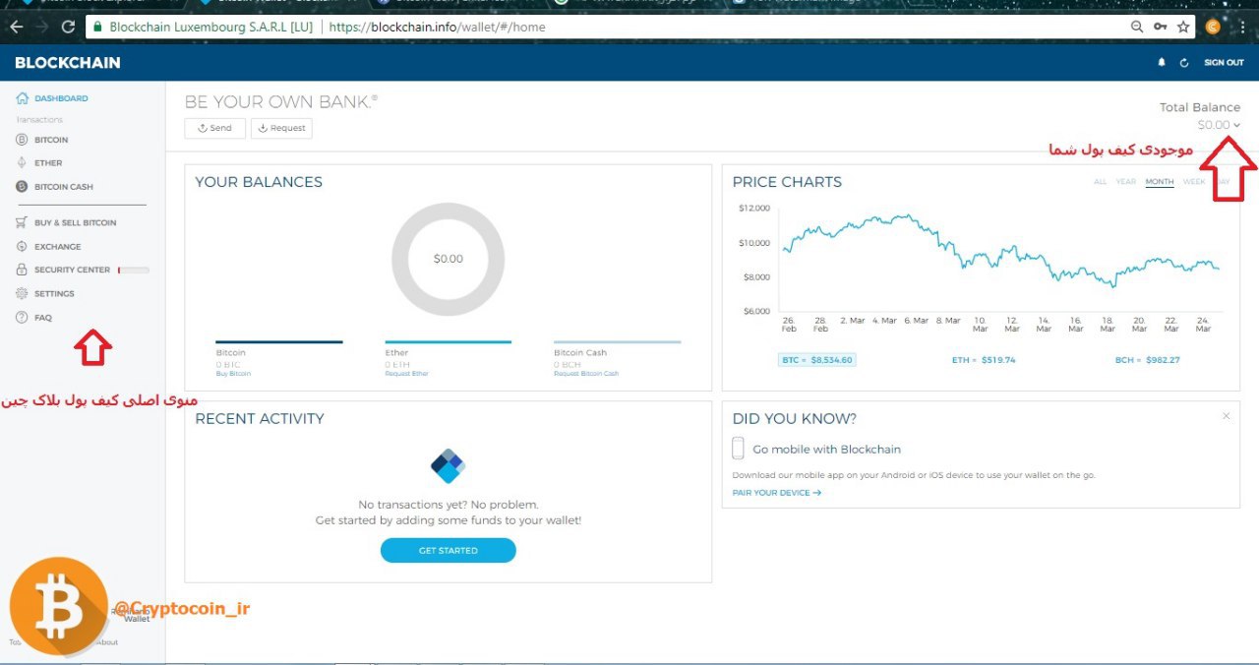Click the $0.00 balance donut chart
1259x665 pixels.
click(448, 259)
